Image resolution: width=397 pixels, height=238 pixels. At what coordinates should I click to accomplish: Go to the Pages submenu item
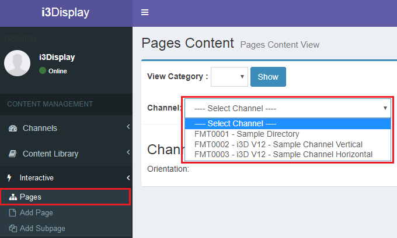(65, 197)
